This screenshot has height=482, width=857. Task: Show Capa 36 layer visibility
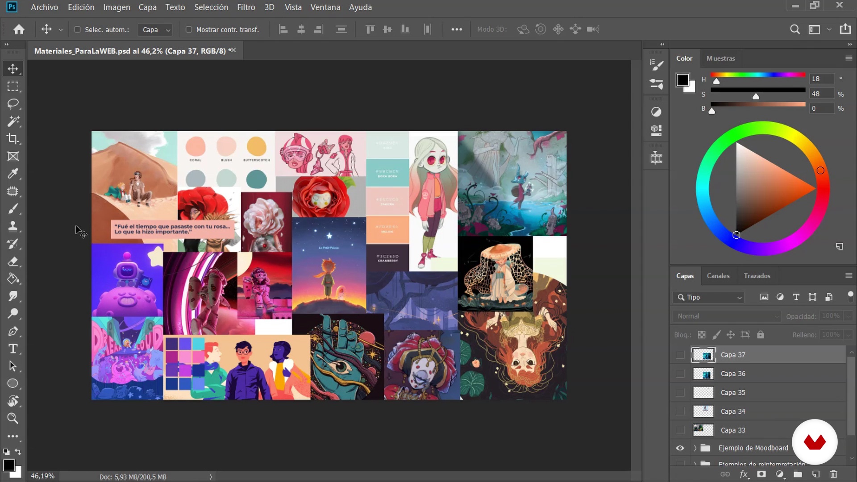680,374
